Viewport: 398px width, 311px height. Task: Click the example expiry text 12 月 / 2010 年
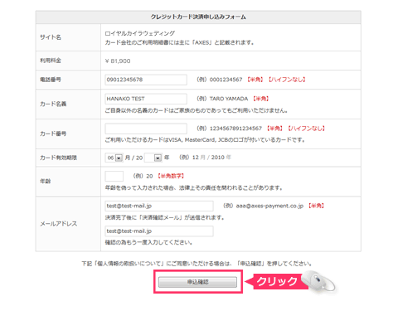pos(211,158)
